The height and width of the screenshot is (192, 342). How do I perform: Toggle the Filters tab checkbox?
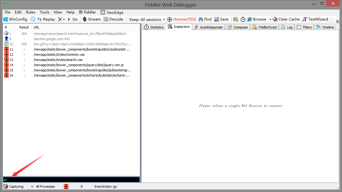[299, 27]
